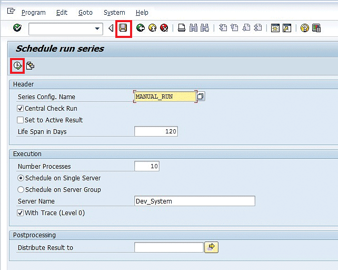The image size is (338, 270).
Task: Click the green Enter checkmark icon
Action: [17, 28]
